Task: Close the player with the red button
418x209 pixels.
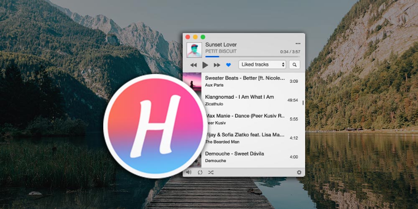Action: [188, 37]
